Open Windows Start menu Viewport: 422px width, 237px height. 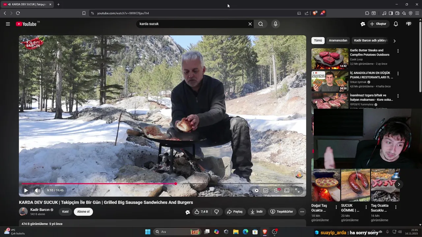147,232
